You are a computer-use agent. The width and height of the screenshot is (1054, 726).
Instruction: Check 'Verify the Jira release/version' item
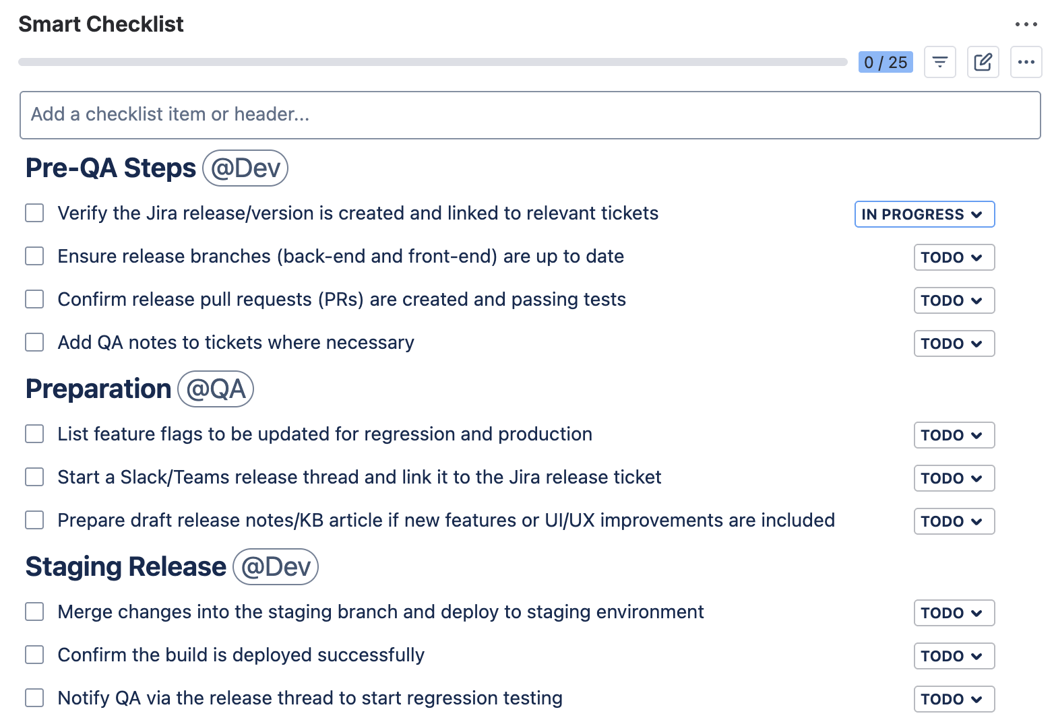point(34,213)
